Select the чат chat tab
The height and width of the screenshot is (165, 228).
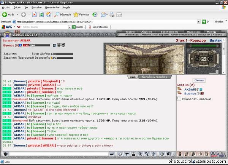(133, 77)
